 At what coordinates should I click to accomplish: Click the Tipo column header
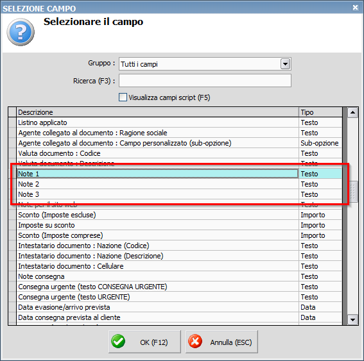[x=320, y=112]
